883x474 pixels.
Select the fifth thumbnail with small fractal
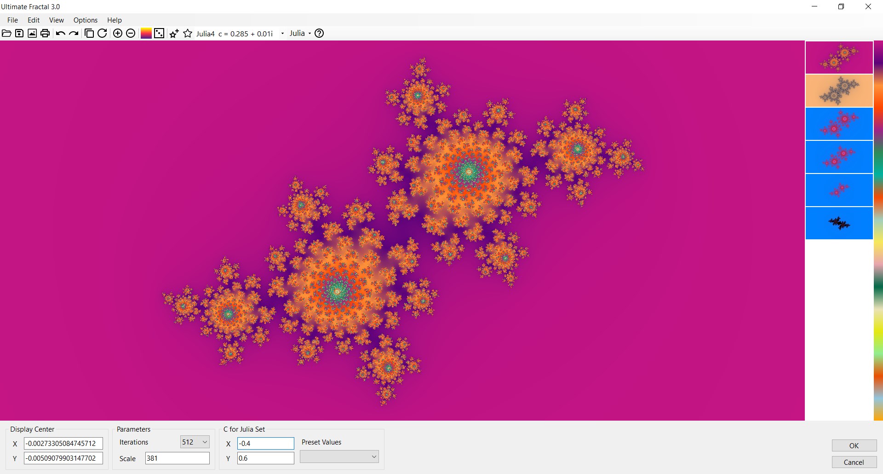click(x=839, y=190)
